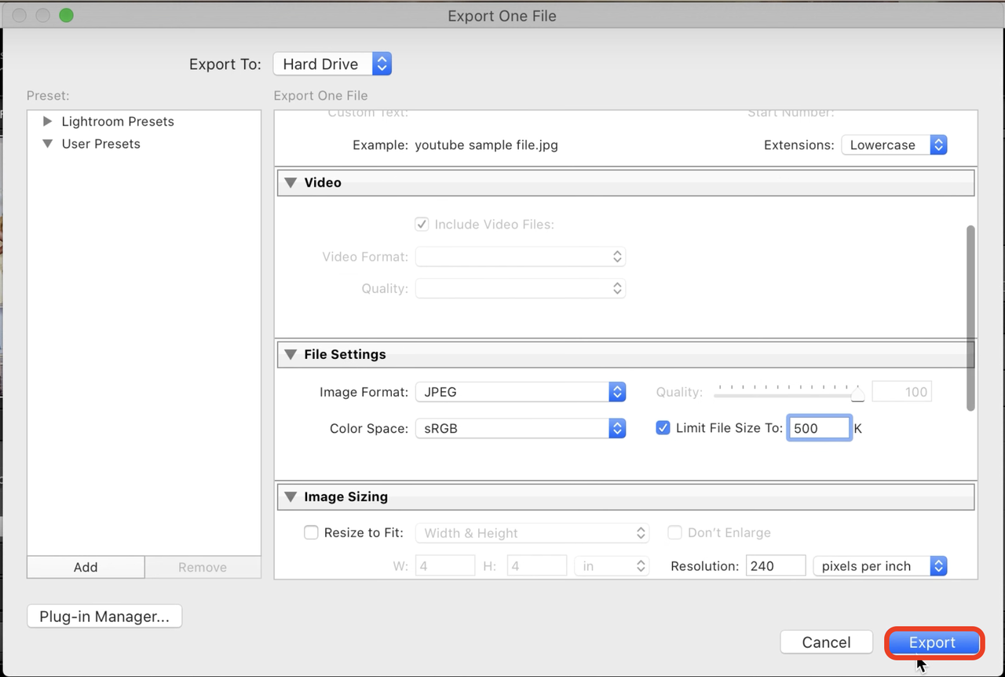Collapse the File Settings section triangle

[291, 354]
